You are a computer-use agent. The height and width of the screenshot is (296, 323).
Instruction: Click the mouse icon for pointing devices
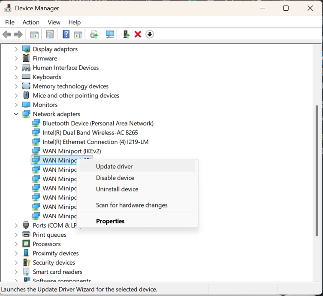26,95
